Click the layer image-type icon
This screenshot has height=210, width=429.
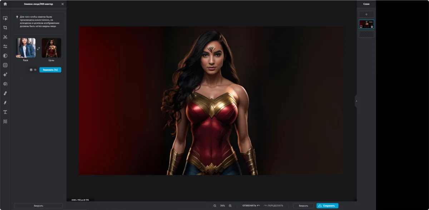(x=361, y=27)
